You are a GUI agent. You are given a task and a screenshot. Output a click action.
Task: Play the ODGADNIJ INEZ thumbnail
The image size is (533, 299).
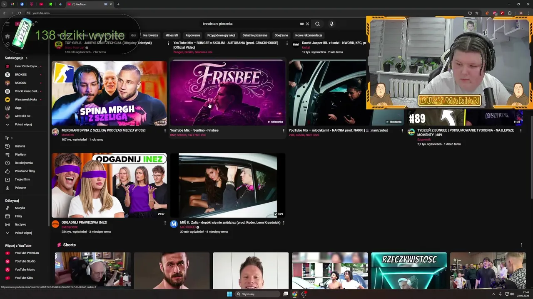[x=109, y=185]
